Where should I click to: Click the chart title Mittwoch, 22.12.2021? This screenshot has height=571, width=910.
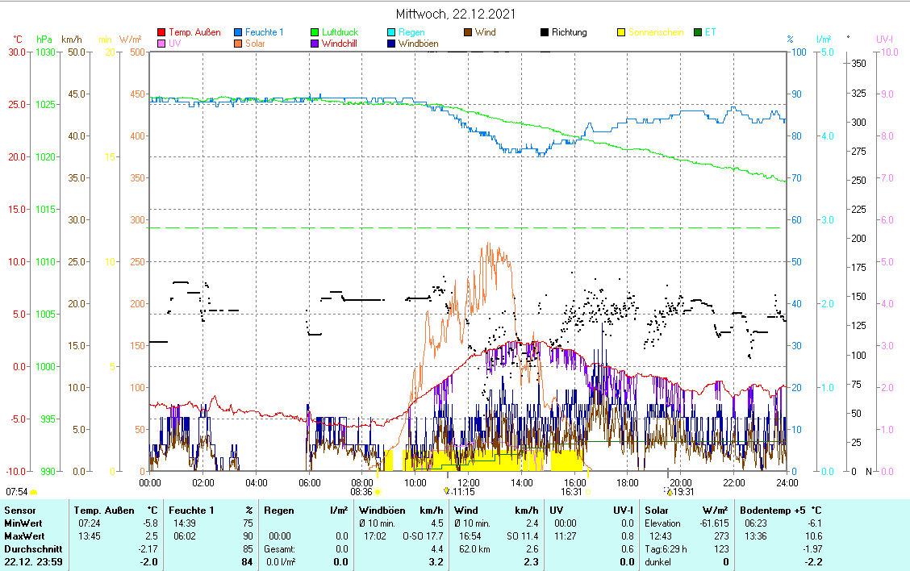click(x=456, y=15)
